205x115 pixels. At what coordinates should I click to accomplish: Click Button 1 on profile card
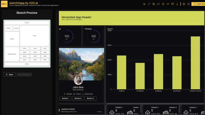65,98
